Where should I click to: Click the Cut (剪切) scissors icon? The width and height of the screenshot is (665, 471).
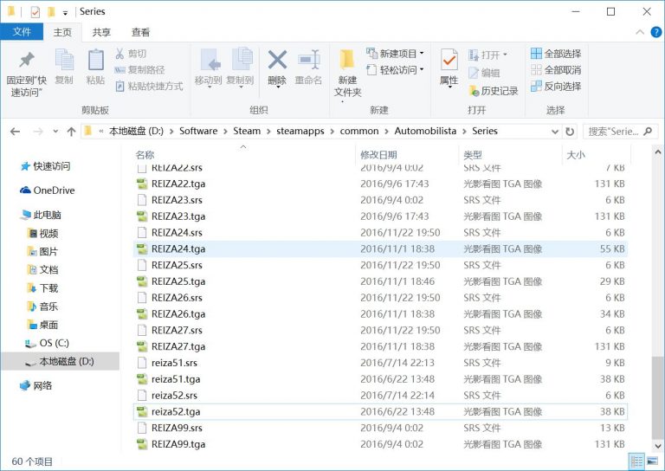tap(119, 54)
